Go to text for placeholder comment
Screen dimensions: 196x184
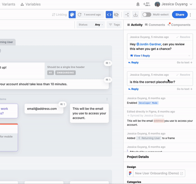coord(185,89)
